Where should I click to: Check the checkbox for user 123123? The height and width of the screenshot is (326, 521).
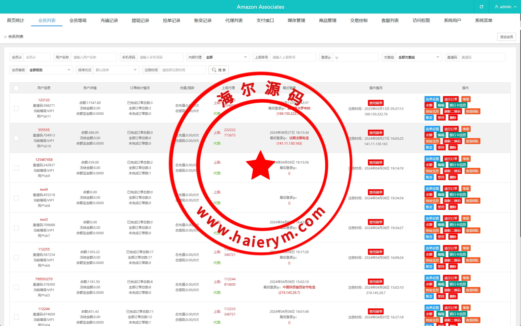(16, 109)
